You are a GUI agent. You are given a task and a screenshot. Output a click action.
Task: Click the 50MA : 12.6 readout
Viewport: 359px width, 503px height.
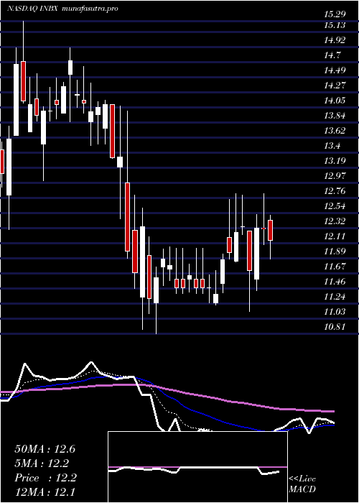[45, 449]
